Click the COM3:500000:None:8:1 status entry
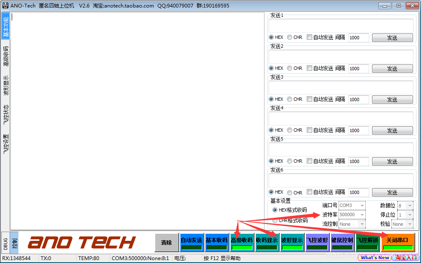Screen dimensions: 421x263 coord(140,258)
